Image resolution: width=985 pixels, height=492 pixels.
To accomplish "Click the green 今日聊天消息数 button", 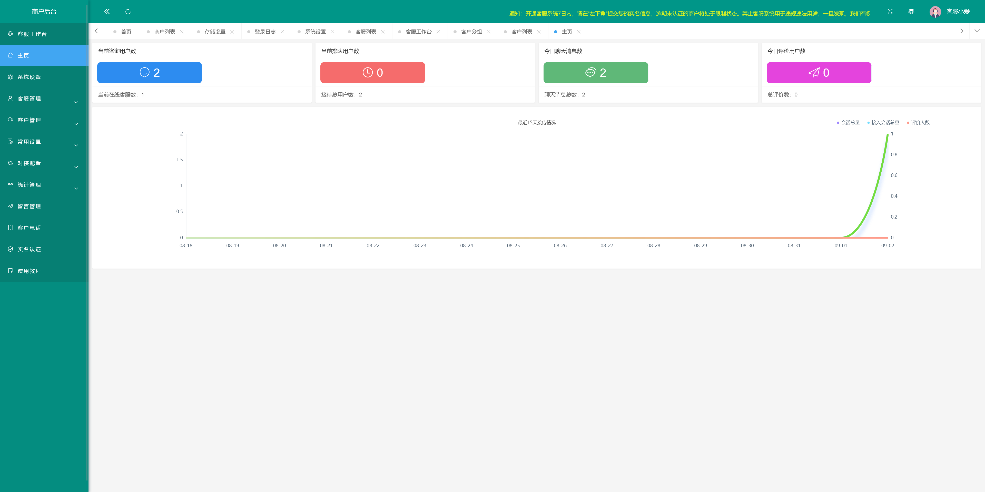I will 595,73.
